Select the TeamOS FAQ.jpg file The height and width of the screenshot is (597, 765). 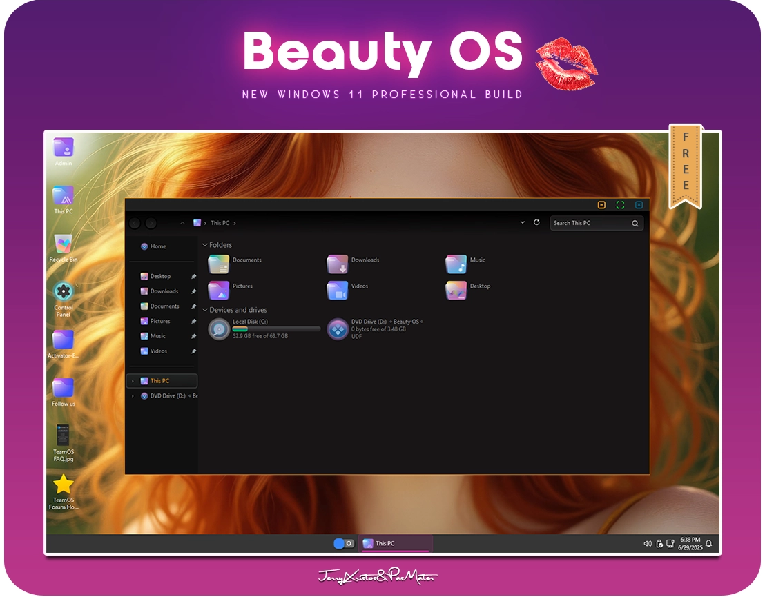[x=64, y=442]
